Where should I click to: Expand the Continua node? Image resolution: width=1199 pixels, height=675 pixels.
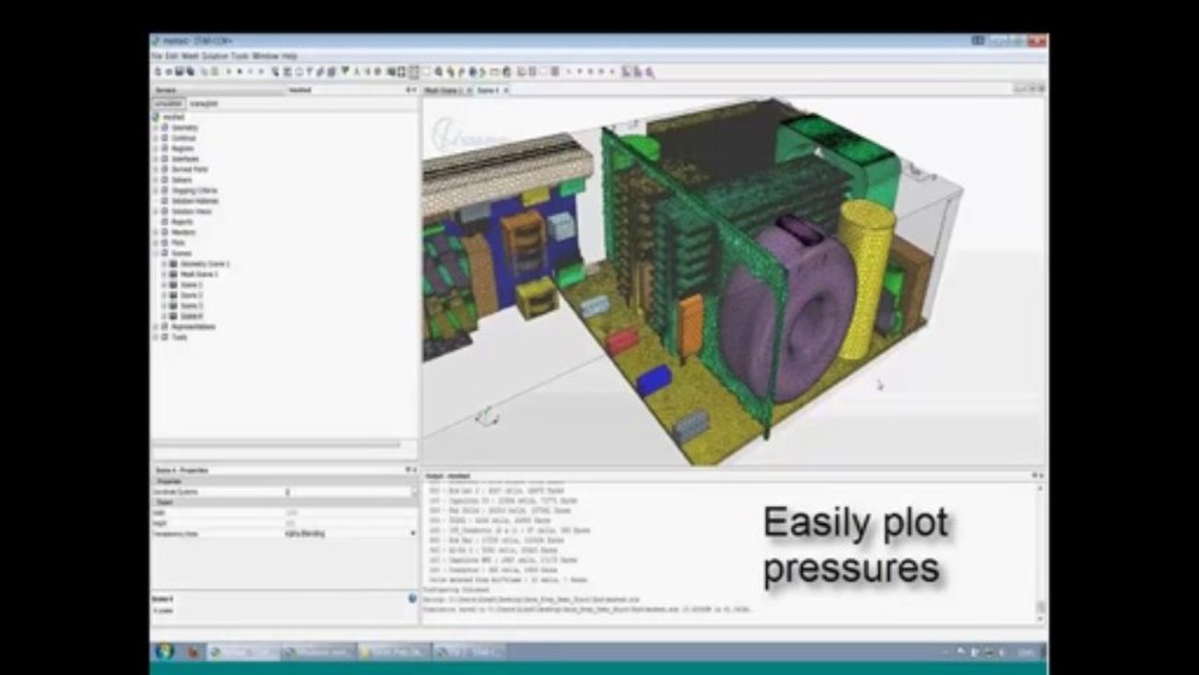tap(156, 138)
